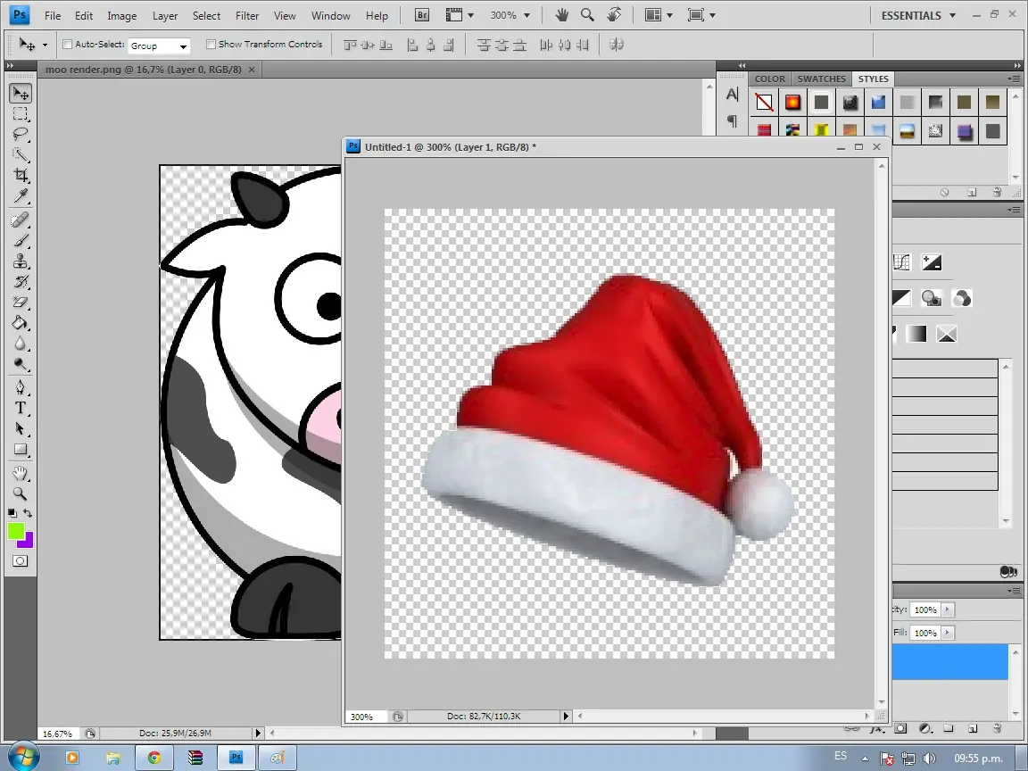Open Chrome from the taskbar
Viewport: 1028px width, 771px height.
[x=154, y=758]
